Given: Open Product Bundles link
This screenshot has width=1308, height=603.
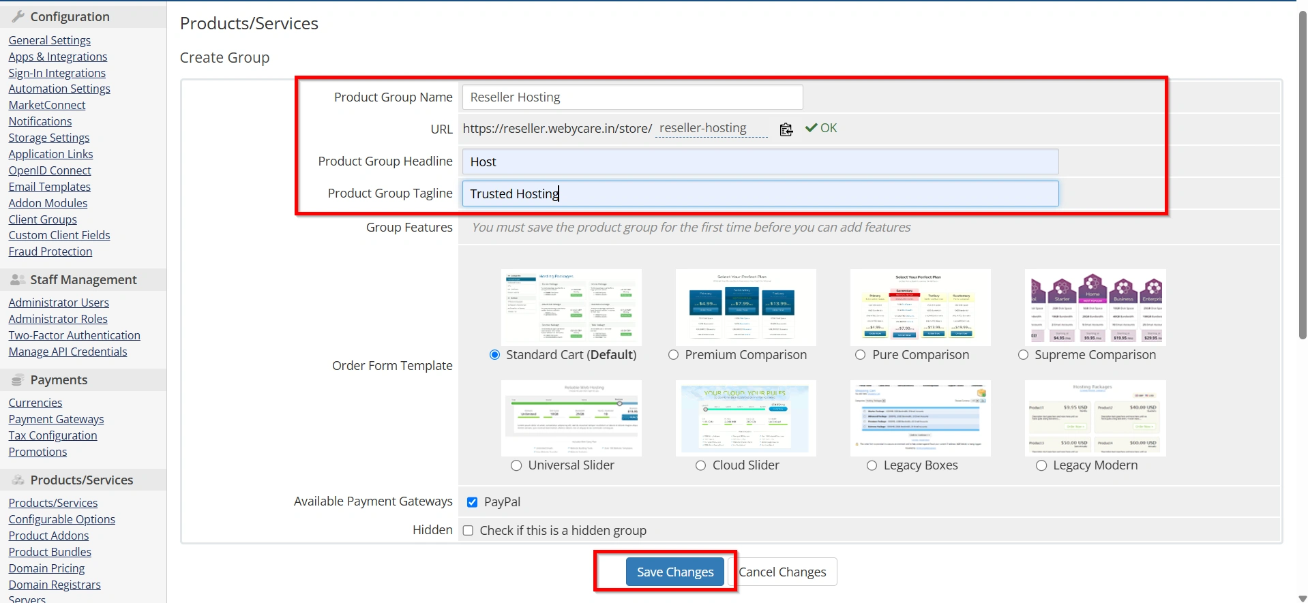Looking at the screenshot, I should [x=50, y=552].
